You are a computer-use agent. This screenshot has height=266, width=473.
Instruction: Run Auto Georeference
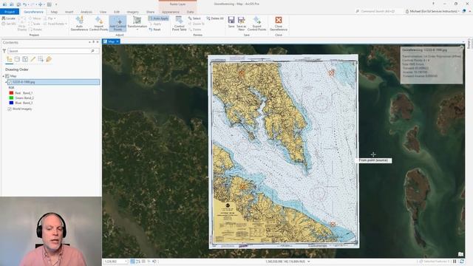click(79, 24)
